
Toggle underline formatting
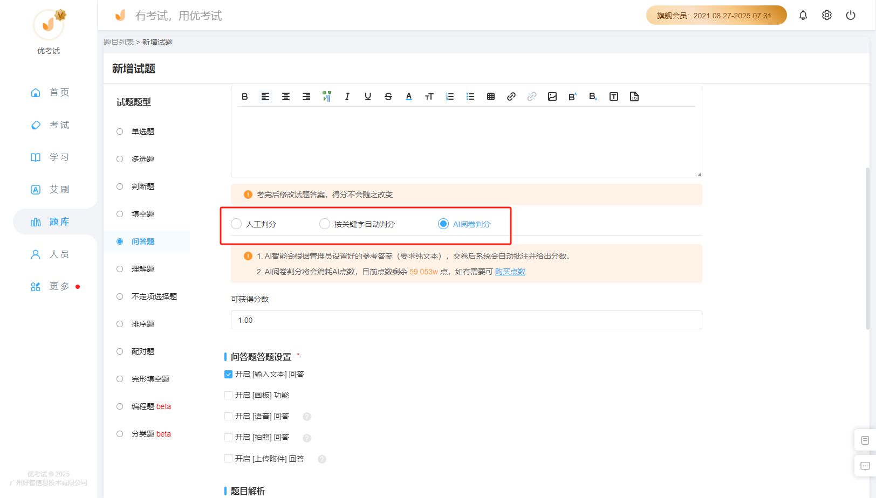pyautogui.click(x=368, y=96)
